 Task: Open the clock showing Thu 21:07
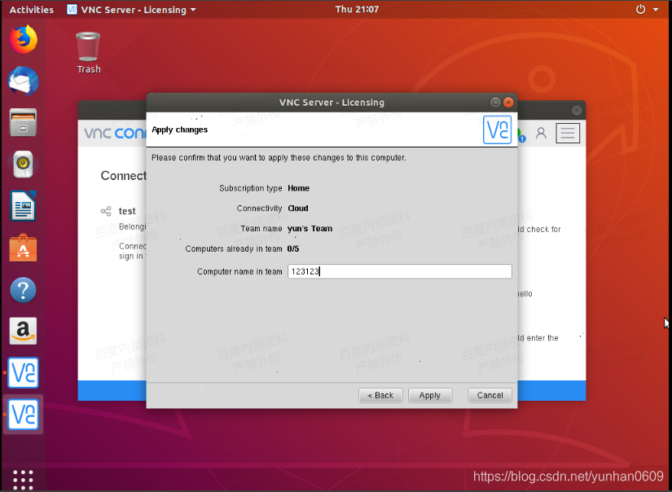[x=357, y=10]
